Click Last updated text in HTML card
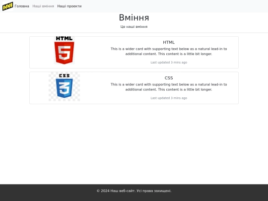Image resolution: width=268 pixels, height=201 pixels. tap(169, 63)
